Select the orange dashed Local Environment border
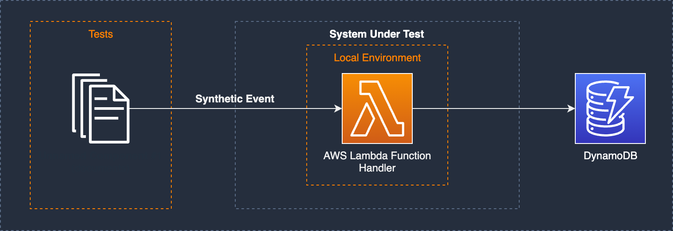The width and height of the screenshot is (673, 231). click(307, 131)
